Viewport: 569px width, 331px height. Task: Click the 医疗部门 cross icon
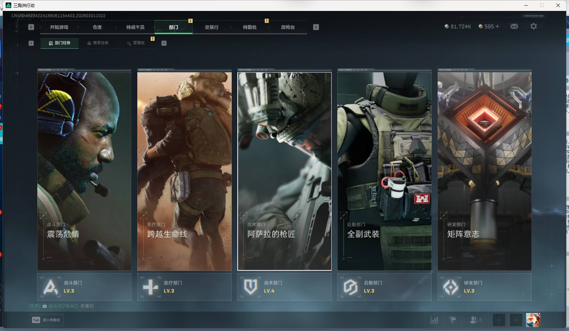click(150, 287)
